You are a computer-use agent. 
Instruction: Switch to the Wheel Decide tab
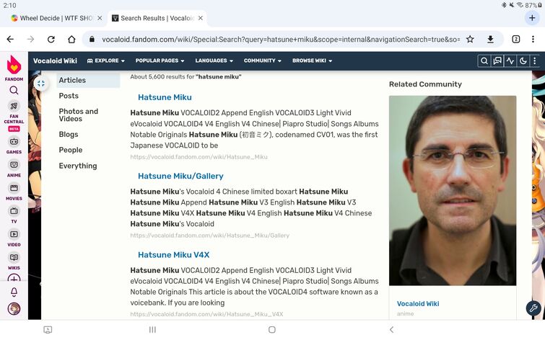(x=56, y=18)
